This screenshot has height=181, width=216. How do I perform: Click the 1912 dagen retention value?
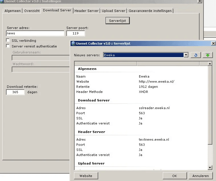(148, 87)
